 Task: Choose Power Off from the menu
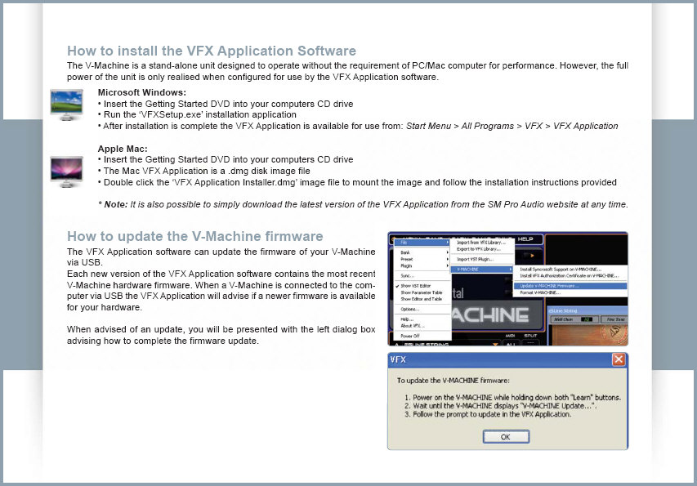(x=422, y=336)
